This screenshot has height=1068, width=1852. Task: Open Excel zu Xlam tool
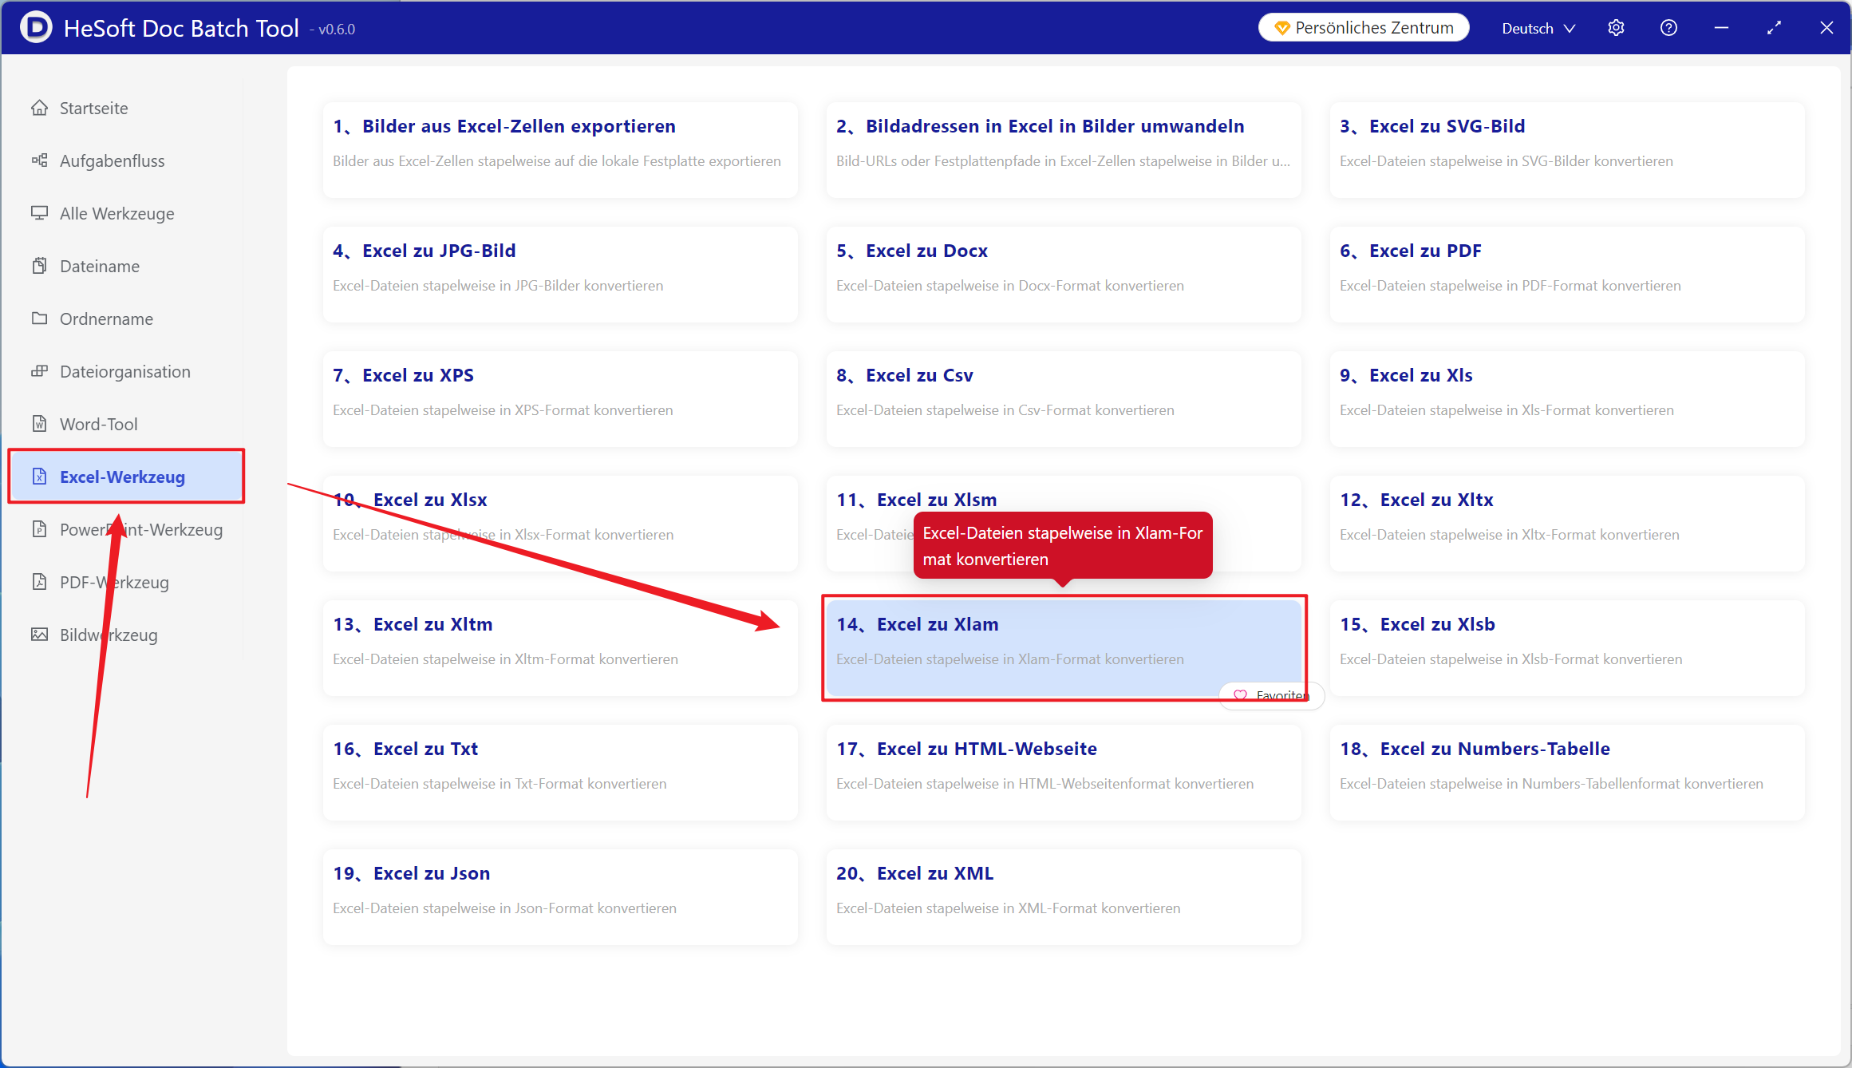pos(1064,648)
